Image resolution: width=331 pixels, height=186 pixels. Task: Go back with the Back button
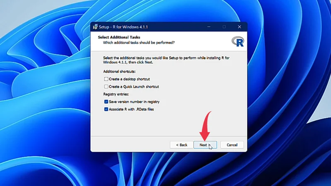coord(182,145)
